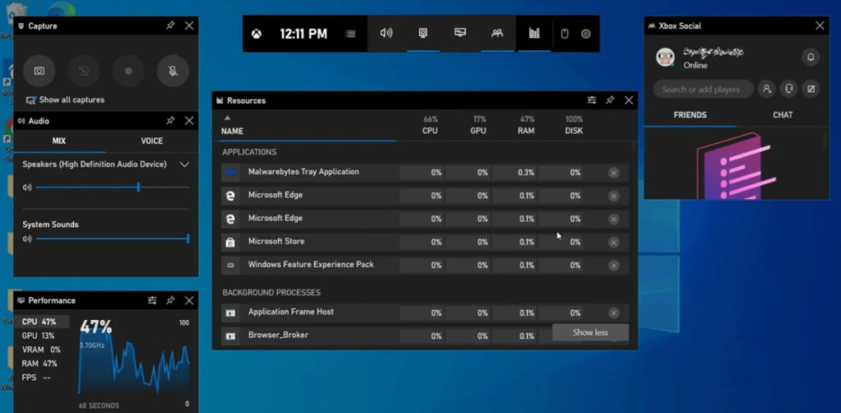Click the Xbox Social profile avatar

[x=666, y=58]
